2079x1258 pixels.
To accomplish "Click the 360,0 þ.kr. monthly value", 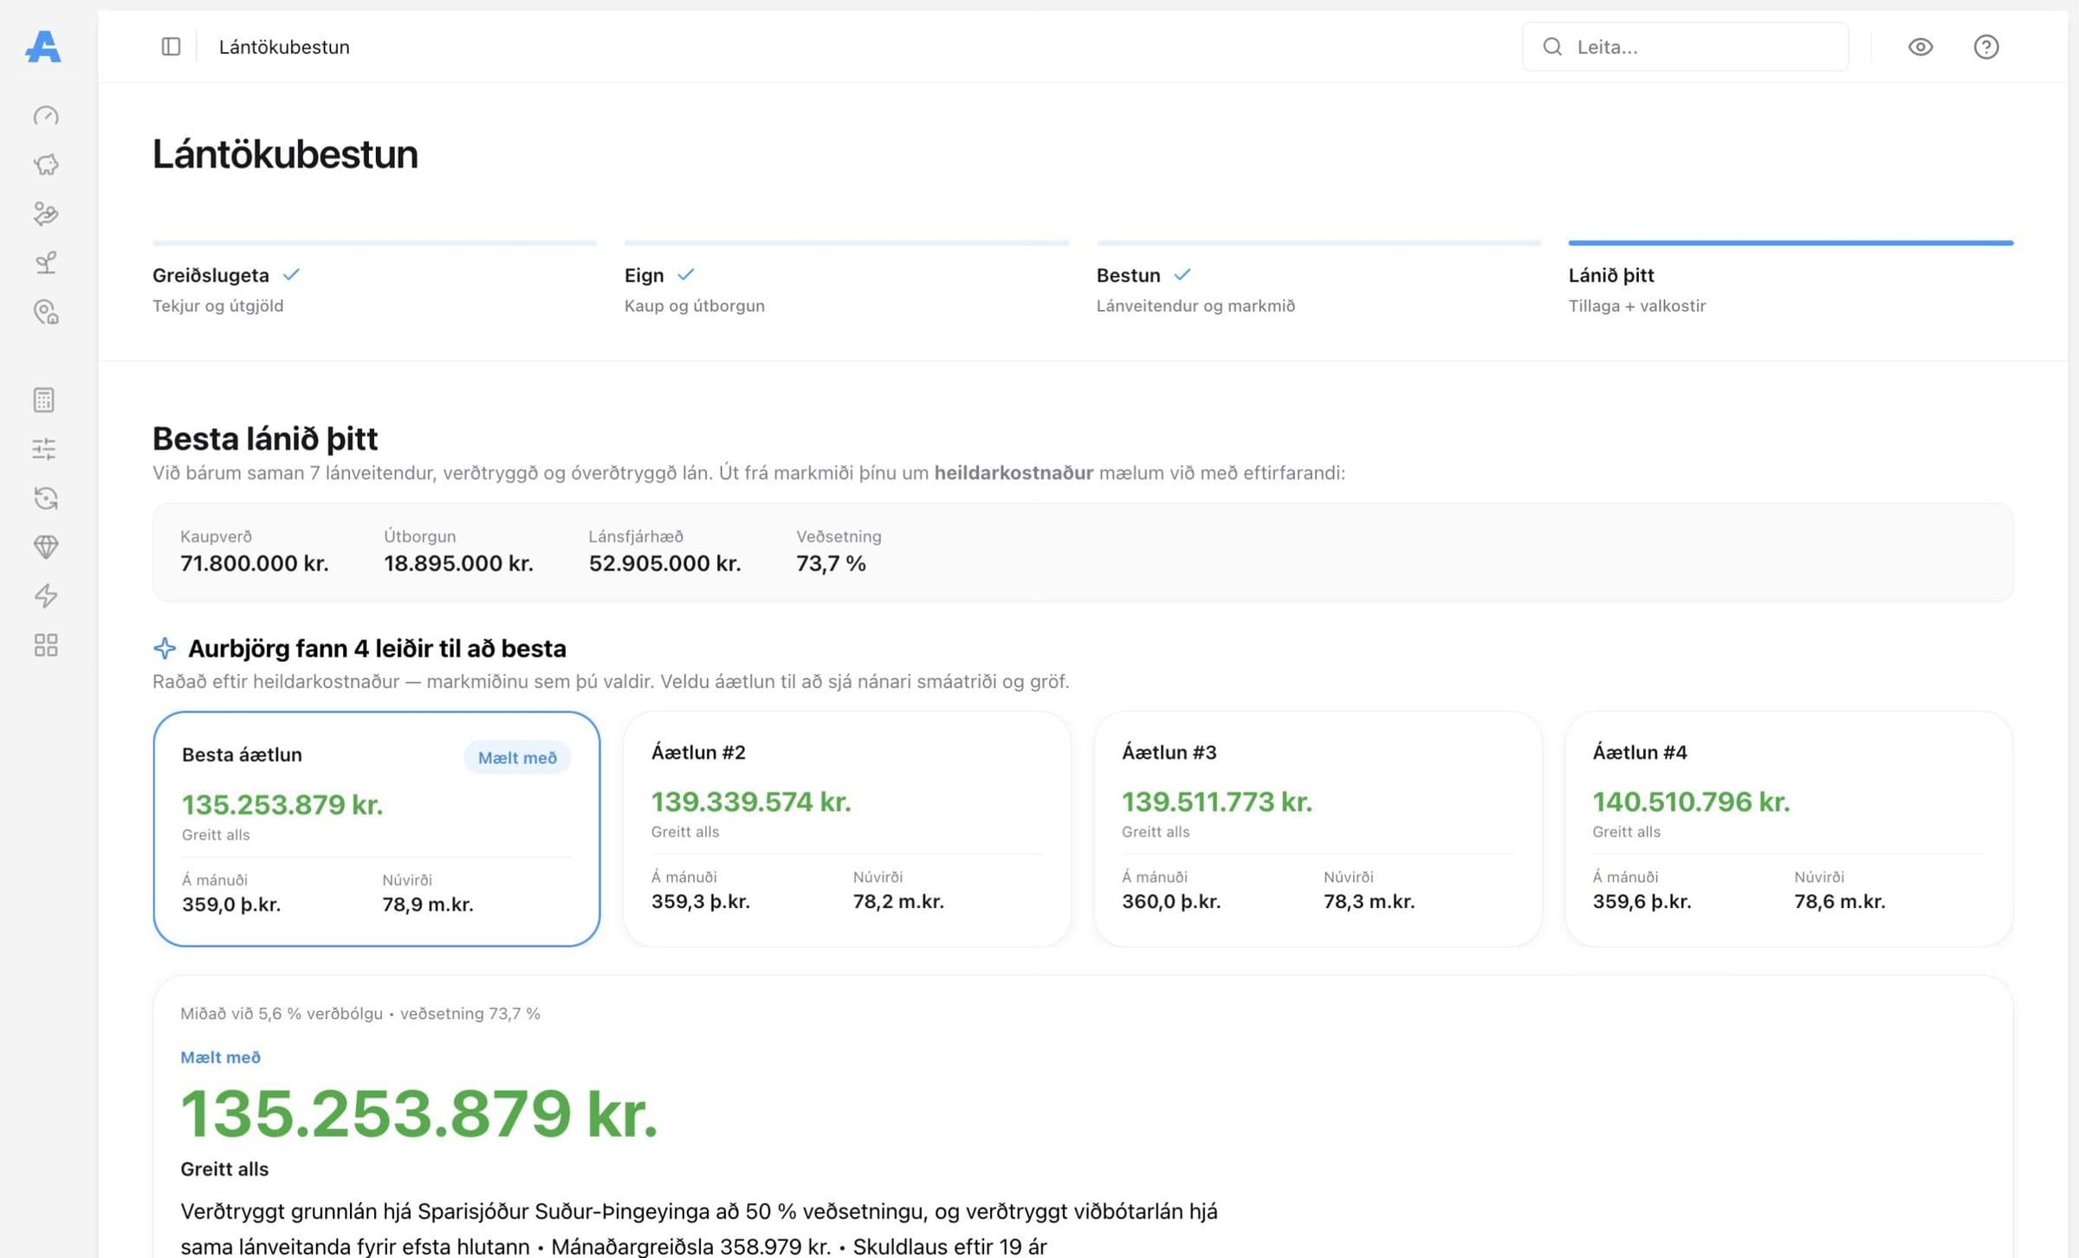I will point(1171,901).
